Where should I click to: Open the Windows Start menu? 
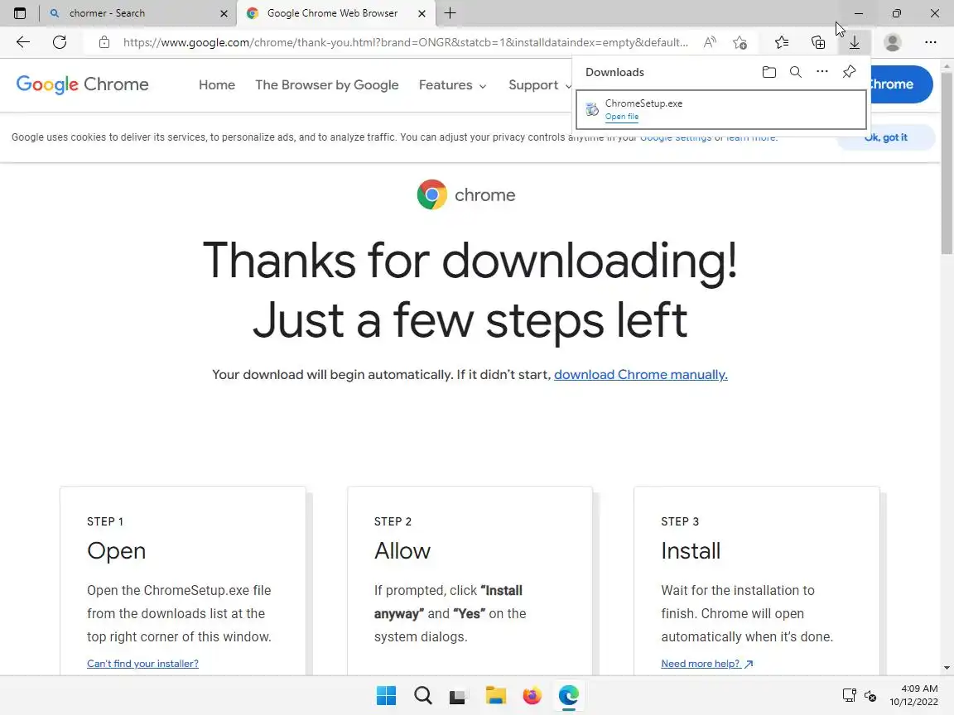[x=386, y=695]
